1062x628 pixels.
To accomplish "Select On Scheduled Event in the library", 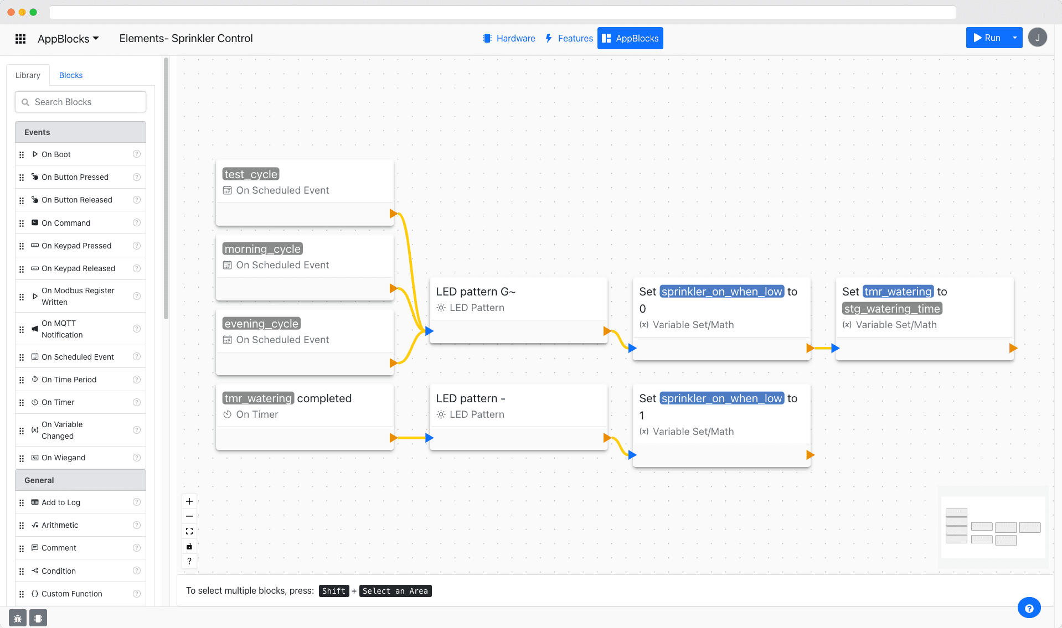I will click(x=77, y=357).
